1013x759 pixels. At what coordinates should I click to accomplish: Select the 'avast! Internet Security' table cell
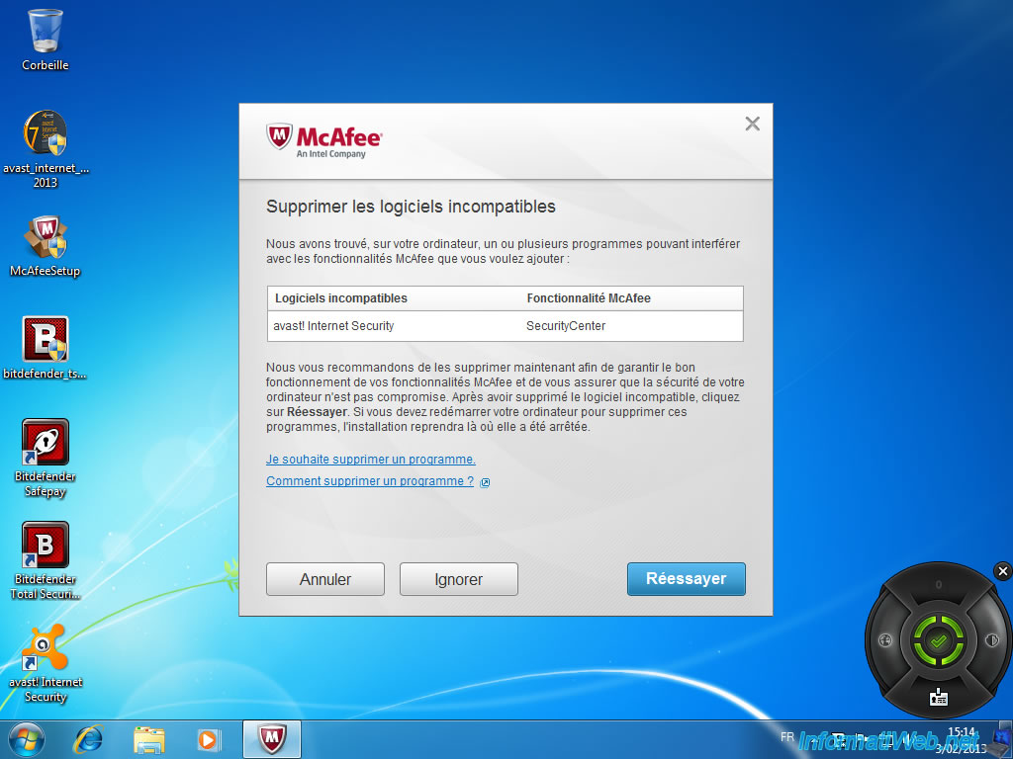(x=333, y=326)
